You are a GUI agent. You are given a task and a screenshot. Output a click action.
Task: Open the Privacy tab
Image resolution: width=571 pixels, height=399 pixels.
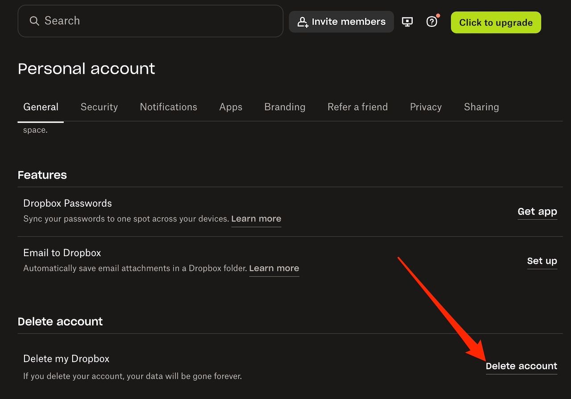click(426, 107)
